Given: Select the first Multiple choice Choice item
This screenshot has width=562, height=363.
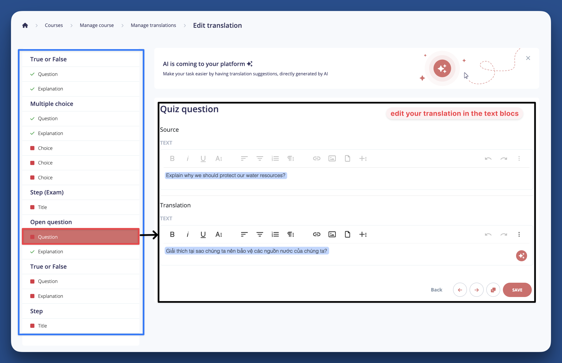Looking at the screenshot, I should click(45, 148).
